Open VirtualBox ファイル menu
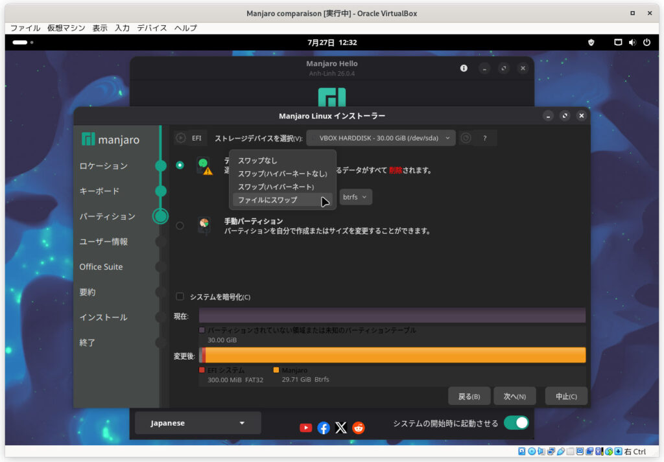This screenshot has height=462, width=664. (x=25, y=28)
